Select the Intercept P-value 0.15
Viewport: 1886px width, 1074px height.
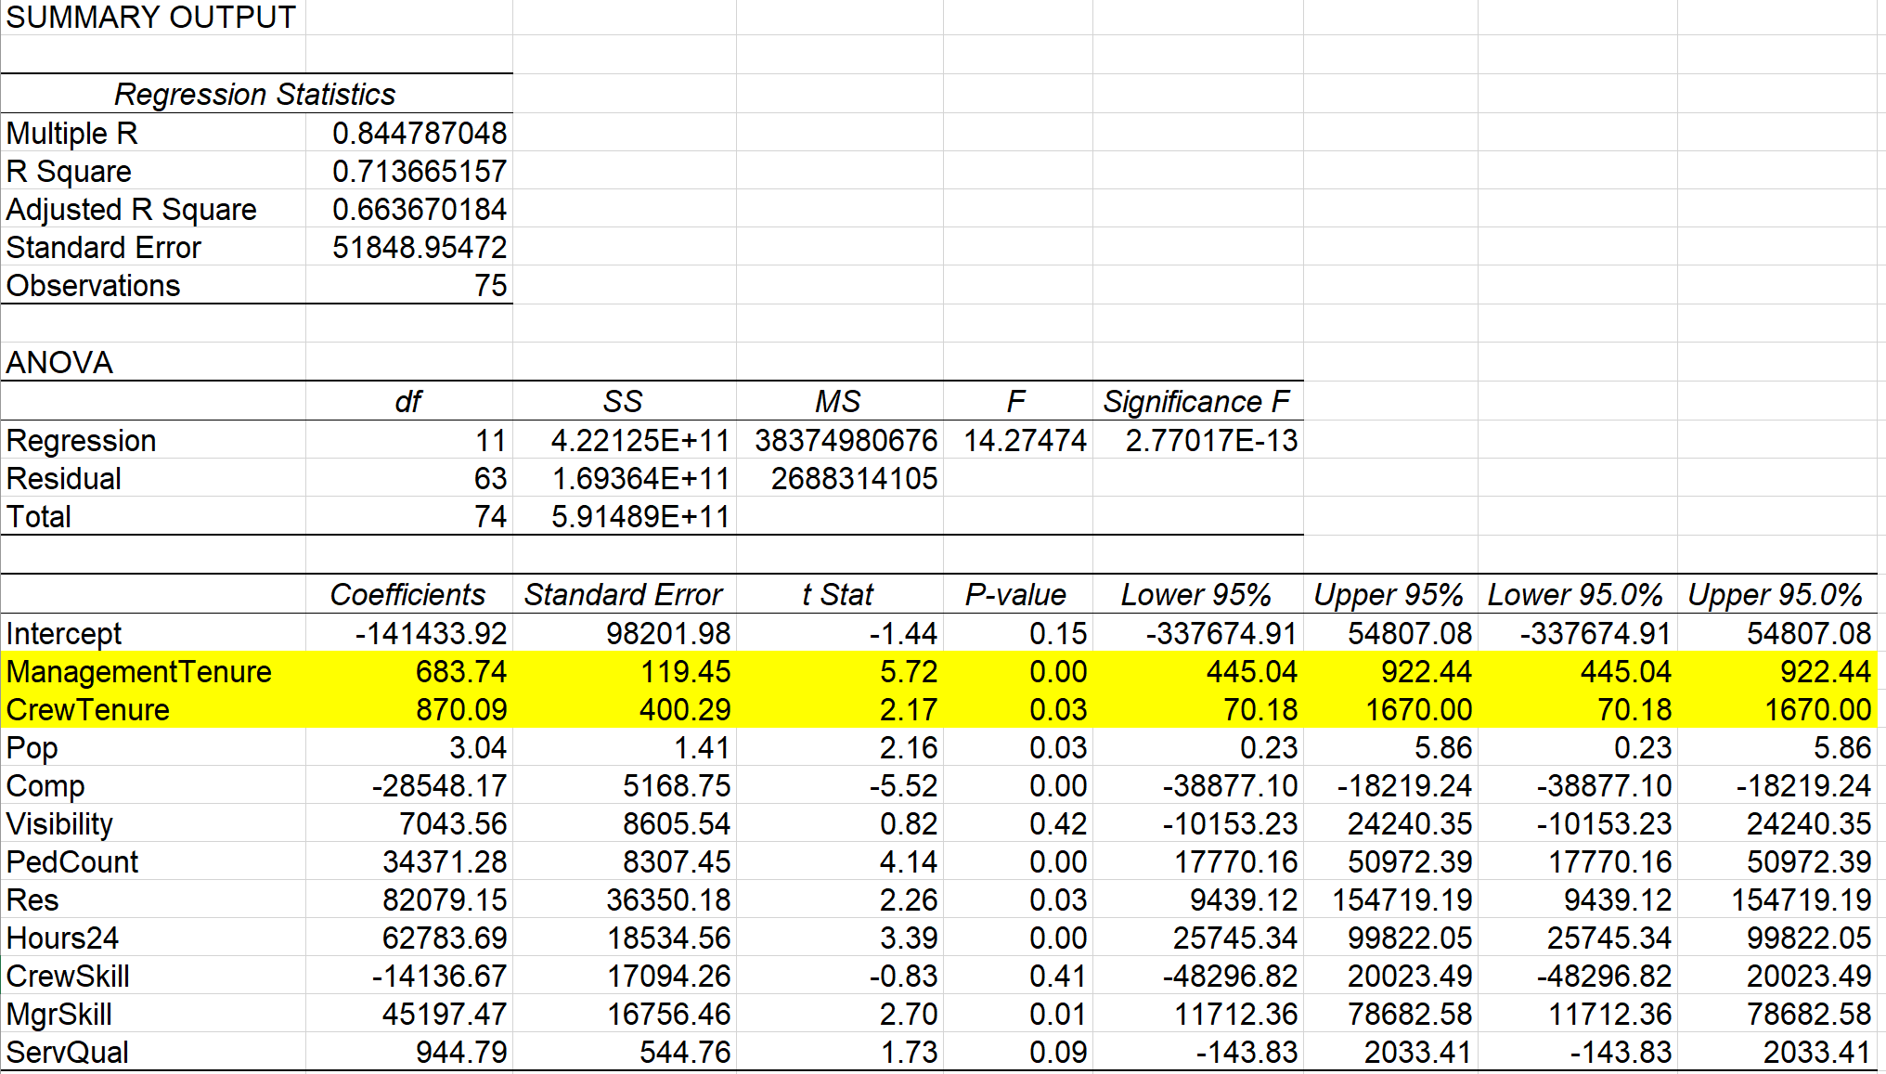(1057, 633)
